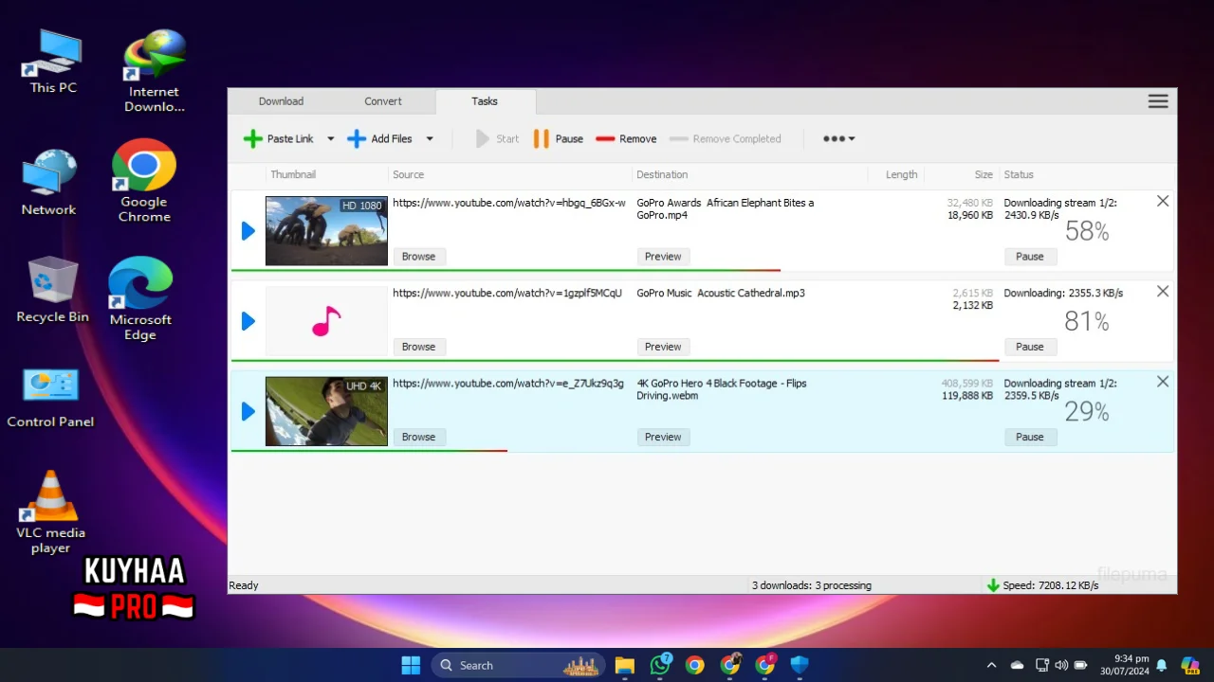This screenshot has height=682, width=1214.
Task: Click the Windows Start button
Action: [411, 665]
